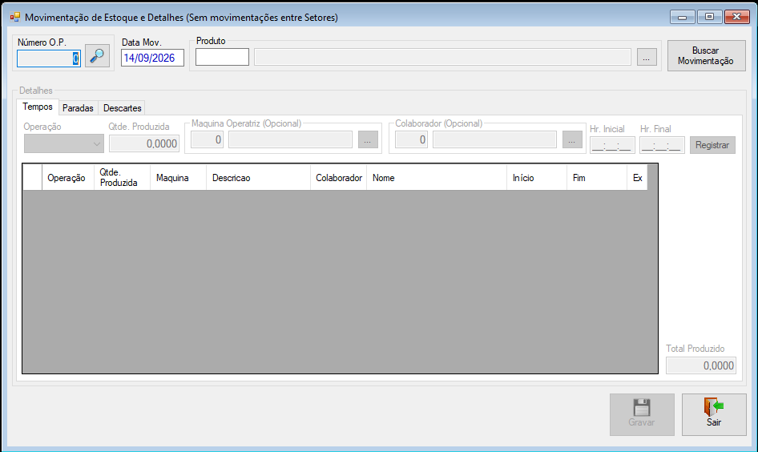Screen dimensions: 758x452
Task: Click the Registrar button
Action: 712,145
